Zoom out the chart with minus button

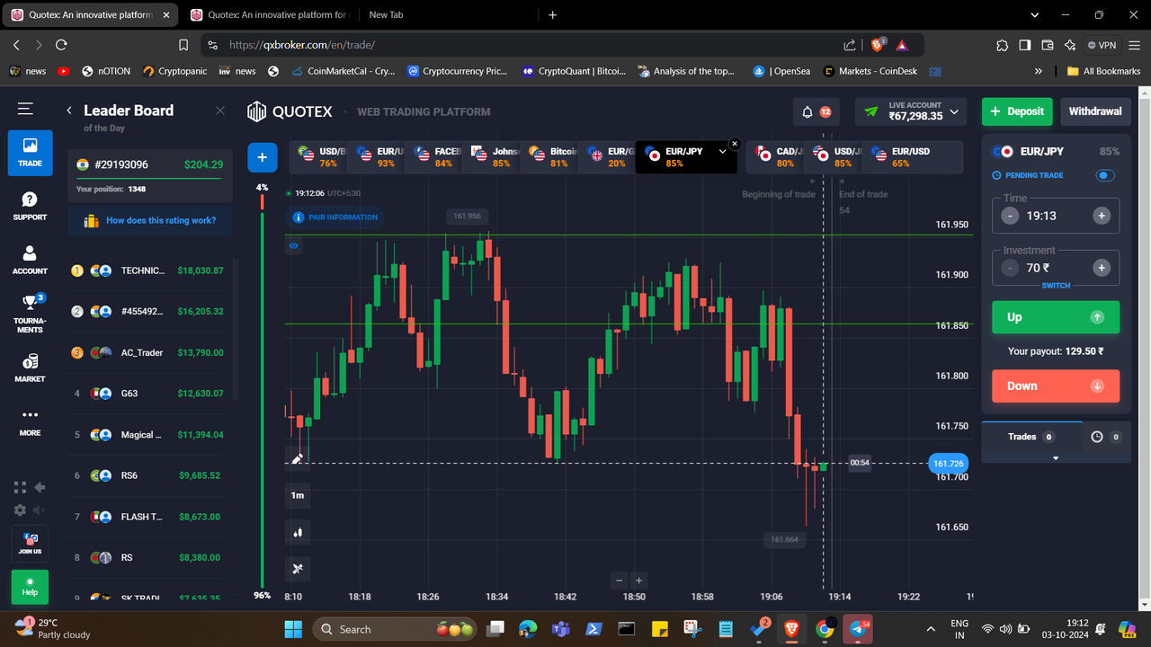tap(619, 581)
